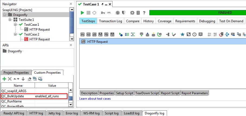Click the star icon in step toolbar
This screenshot has width=246, height=116.
[182, 34]
